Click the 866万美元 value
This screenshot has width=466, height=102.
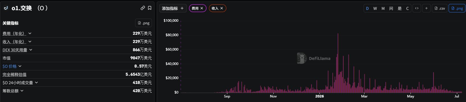[x=142, y=50]
